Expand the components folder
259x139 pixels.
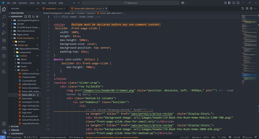[x=24, y=52]
